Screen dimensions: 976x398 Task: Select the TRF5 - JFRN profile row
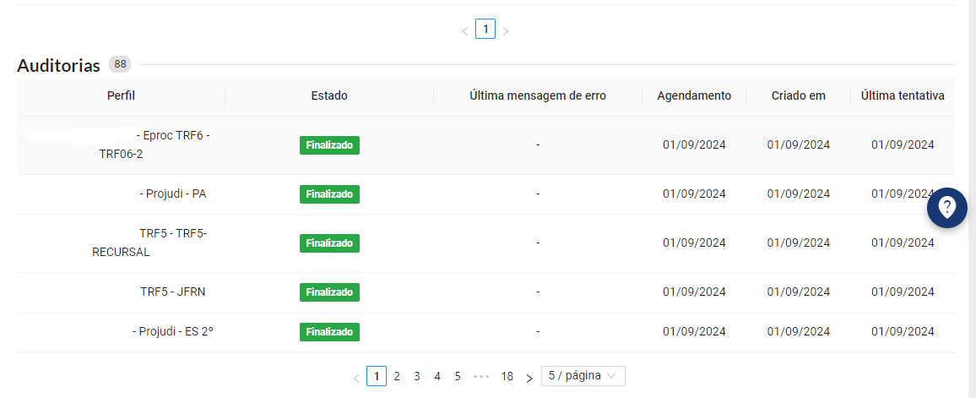tap(485, 292)
